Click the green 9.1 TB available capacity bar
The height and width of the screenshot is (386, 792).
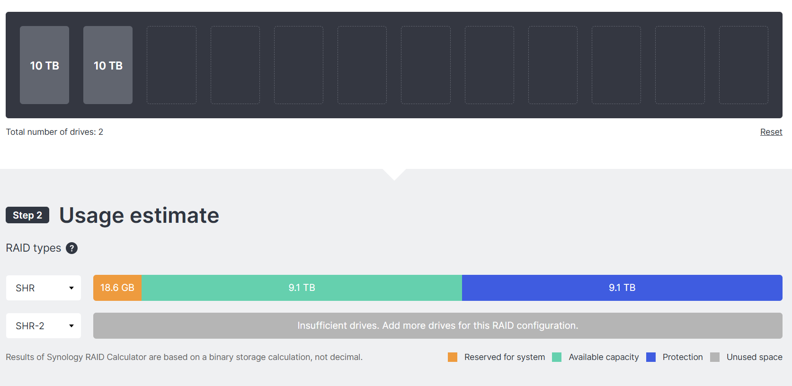pyautogui.click(x=302, y=288)
